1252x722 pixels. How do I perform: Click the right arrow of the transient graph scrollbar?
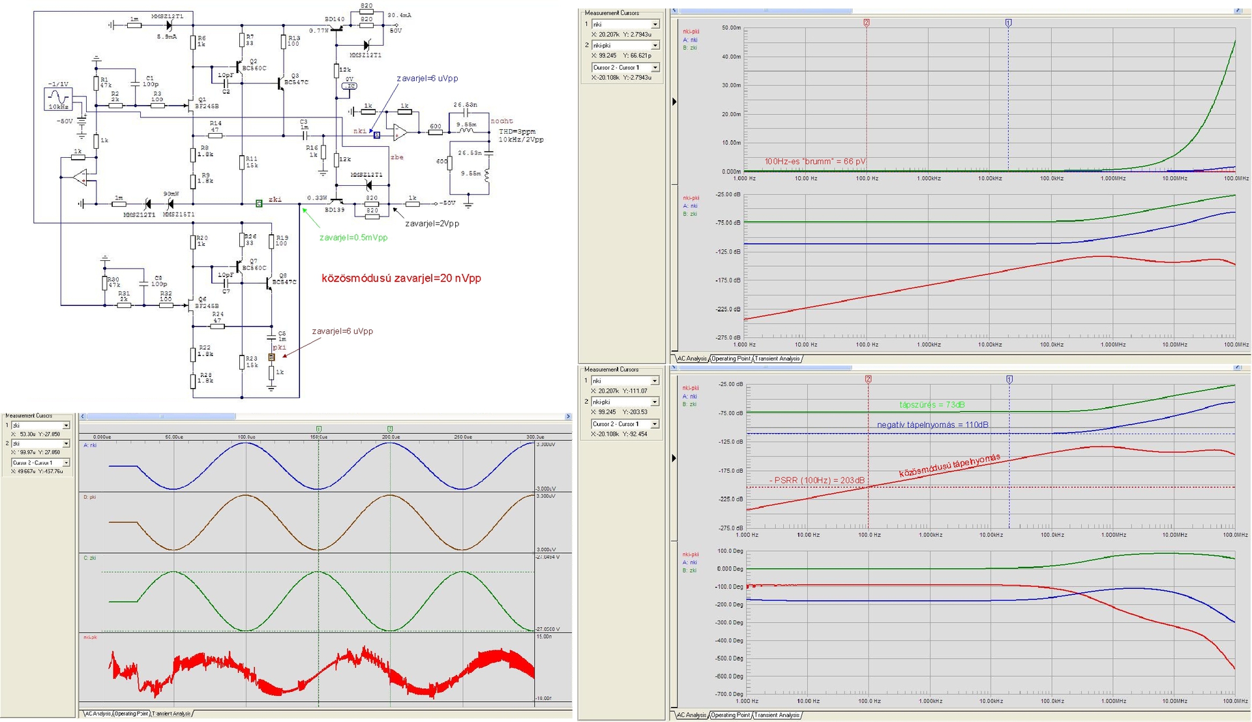(x=568, y=416)
